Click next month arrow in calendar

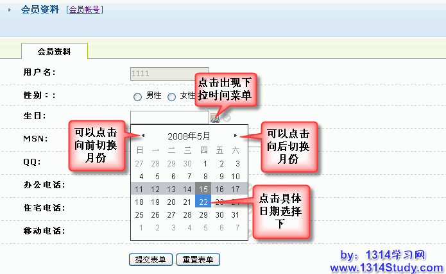[x=236, y=135]
